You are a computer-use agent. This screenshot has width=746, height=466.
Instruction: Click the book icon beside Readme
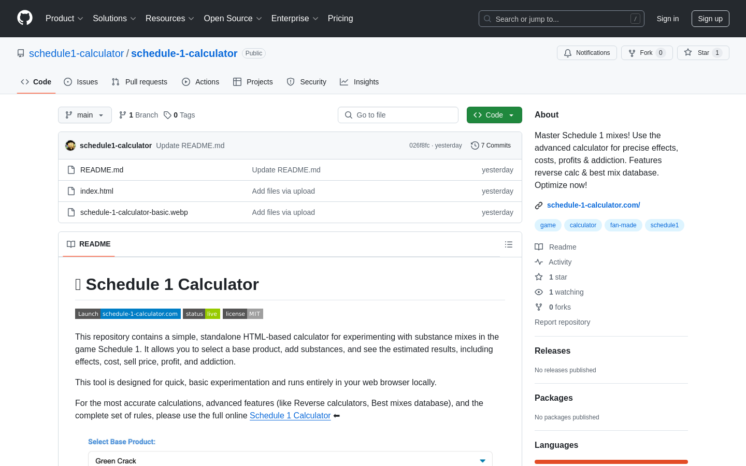(x=539, y=247)
